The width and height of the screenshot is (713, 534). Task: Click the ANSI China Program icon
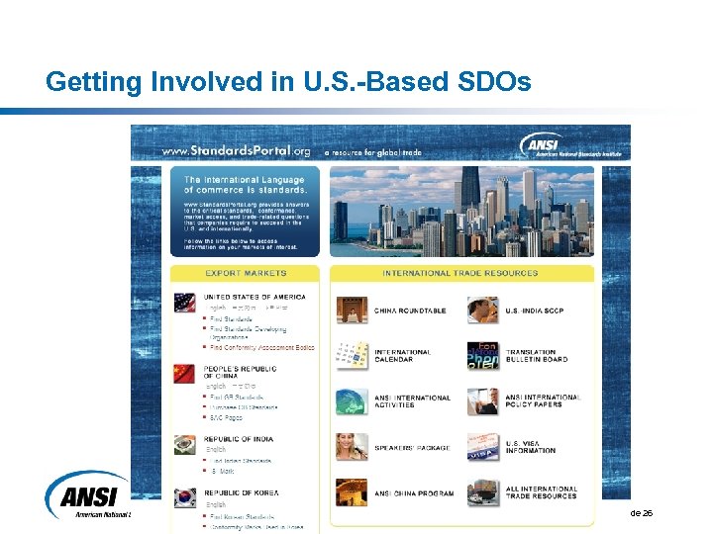point(352,492)
